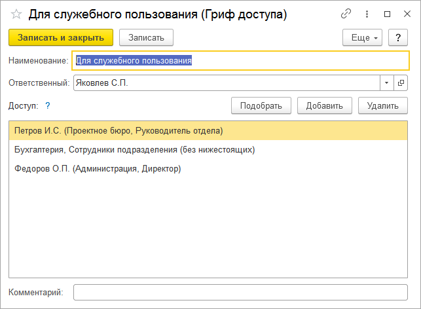Click the Записать button
The height and width of the screenshot is (309, 421).
tap(146, 38)
